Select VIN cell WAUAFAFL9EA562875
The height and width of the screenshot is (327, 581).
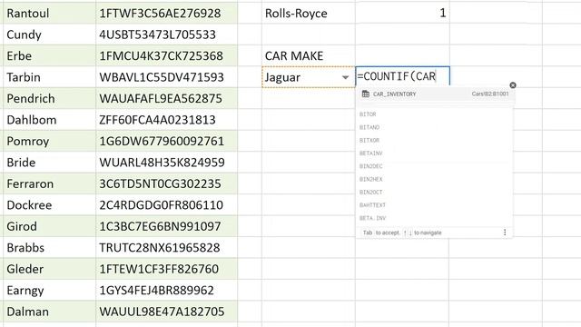tap(167, 98)
